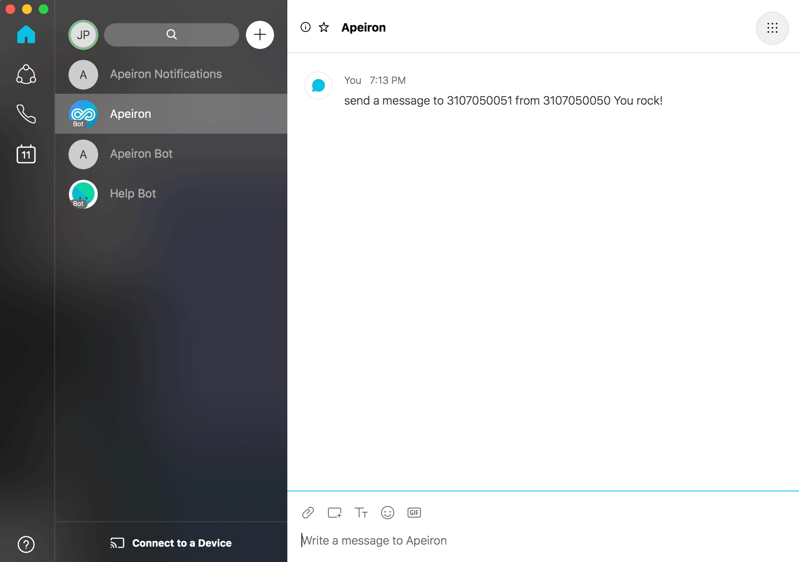Open the Help Bot conversation

pos(171,194)
